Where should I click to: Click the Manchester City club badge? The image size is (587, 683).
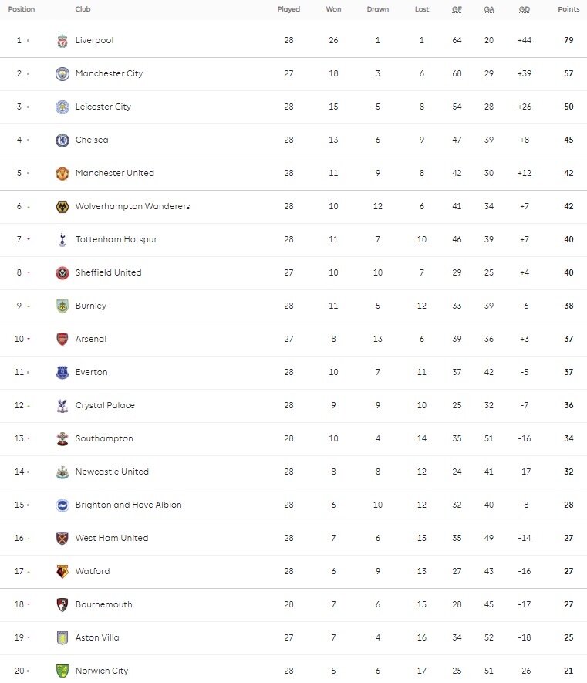pyautogui.click(x=62, y=74)
